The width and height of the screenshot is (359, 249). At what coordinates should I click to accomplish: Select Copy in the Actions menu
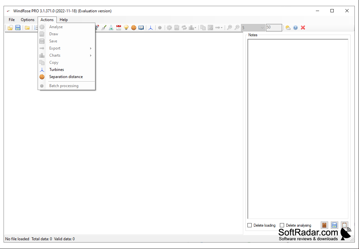66,62
